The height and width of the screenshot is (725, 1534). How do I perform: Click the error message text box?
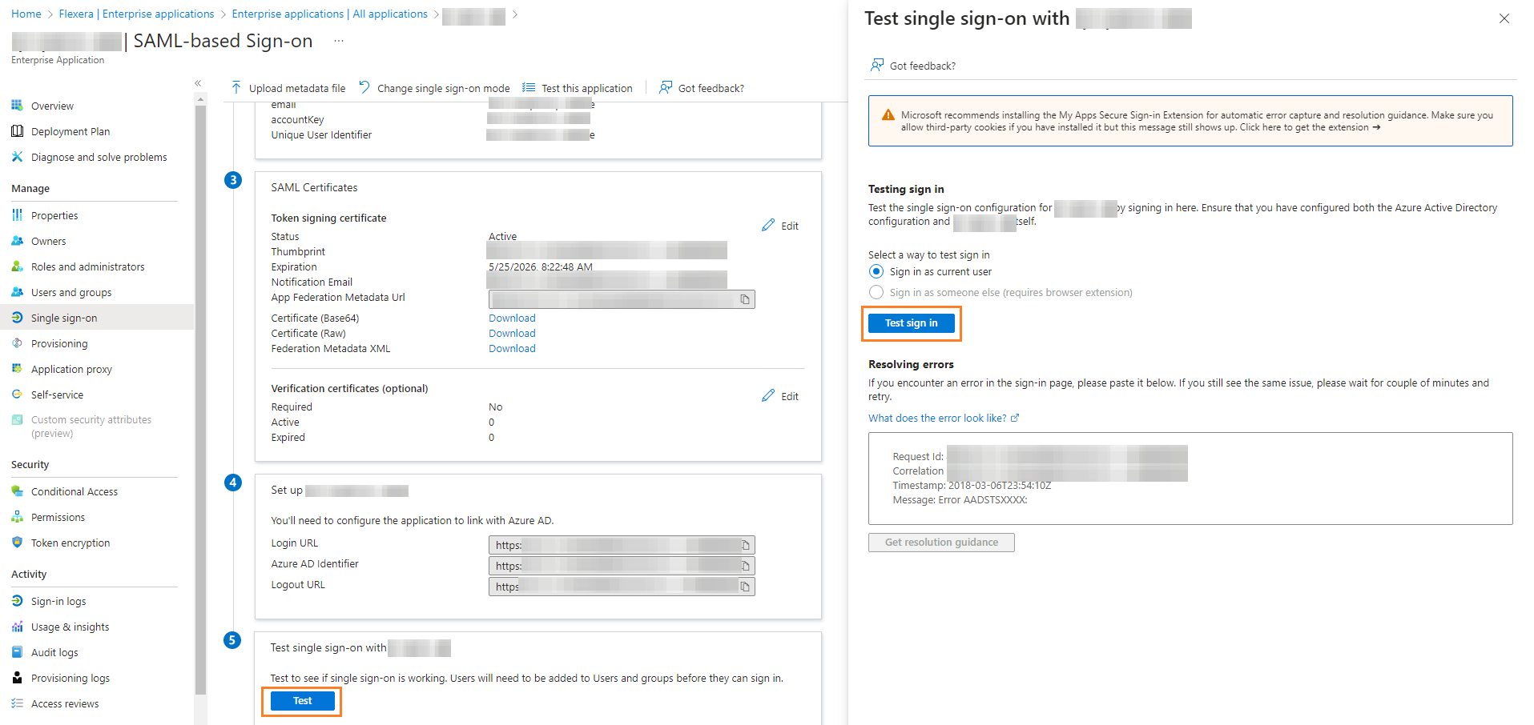[x=1190, y=479]
